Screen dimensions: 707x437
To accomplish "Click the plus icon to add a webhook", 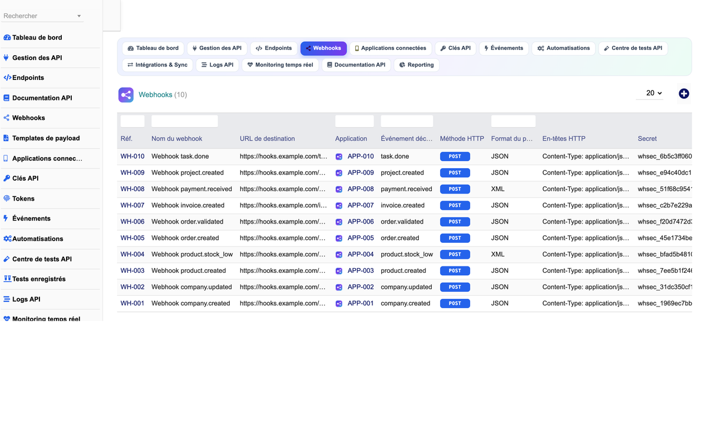I will pos(684,94).
